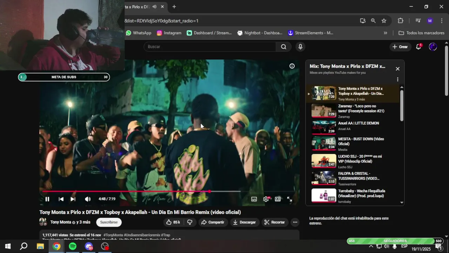Open the Tony Monta channel link
Viewport: 449px width, 253px height.
pos(61,222)
